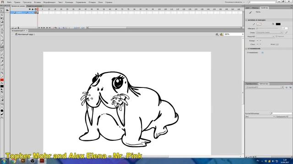Click Play button in timeline controls
The image size is (293, 164).
pos(44,28)
